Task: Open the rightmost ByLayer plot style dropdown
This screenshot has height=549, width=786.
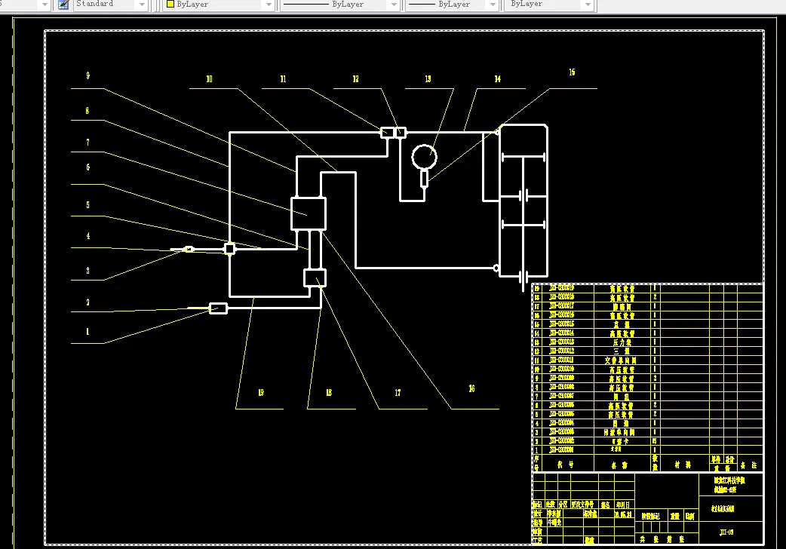Action: 588,5
